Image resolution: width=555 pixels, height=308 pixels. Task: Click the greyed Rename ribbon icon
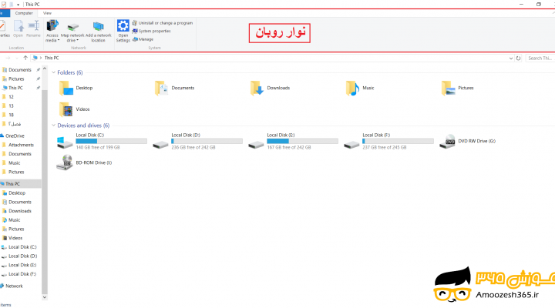(x=34, y=26)
